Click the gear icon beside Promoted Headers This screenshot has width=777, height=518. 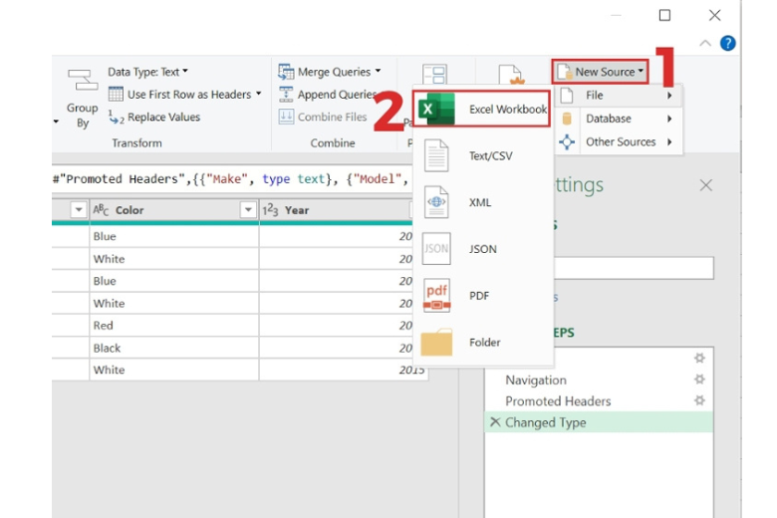pos(699,400)
